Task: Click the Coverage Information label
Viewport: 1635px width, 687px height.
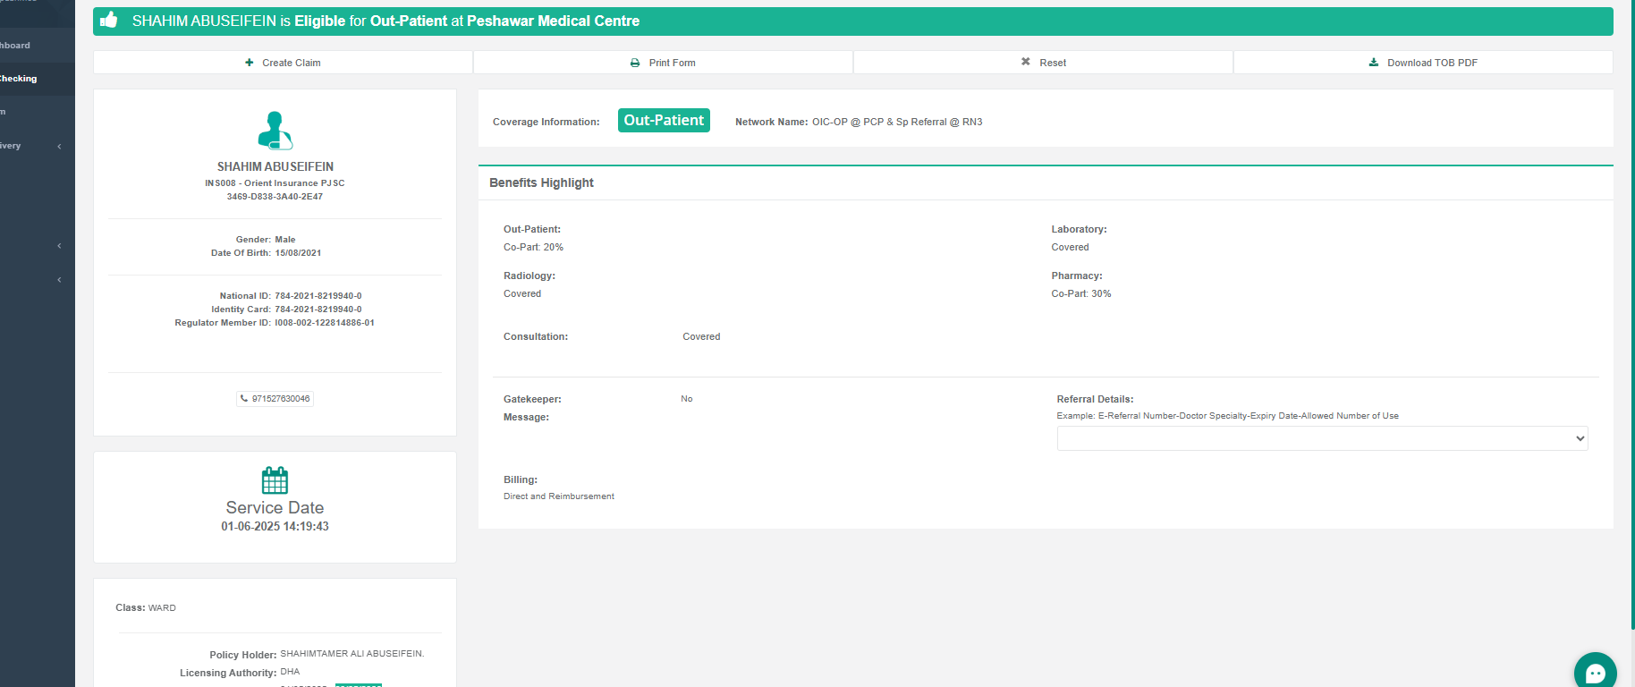Action: 546,122
